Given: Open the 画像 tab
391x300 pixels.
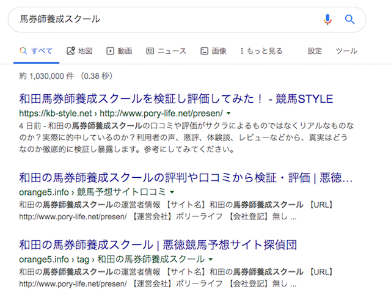Looking at the screenshot, I should 213,51.
